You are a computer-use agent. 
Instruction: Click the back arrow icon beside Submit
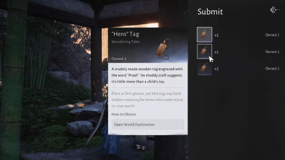pyautogui.click(x=274, y=10)
